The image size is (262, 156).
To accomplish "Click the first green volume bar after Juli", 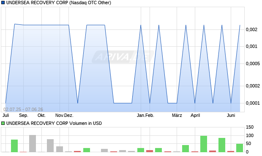I will click(x=14, y=146).
